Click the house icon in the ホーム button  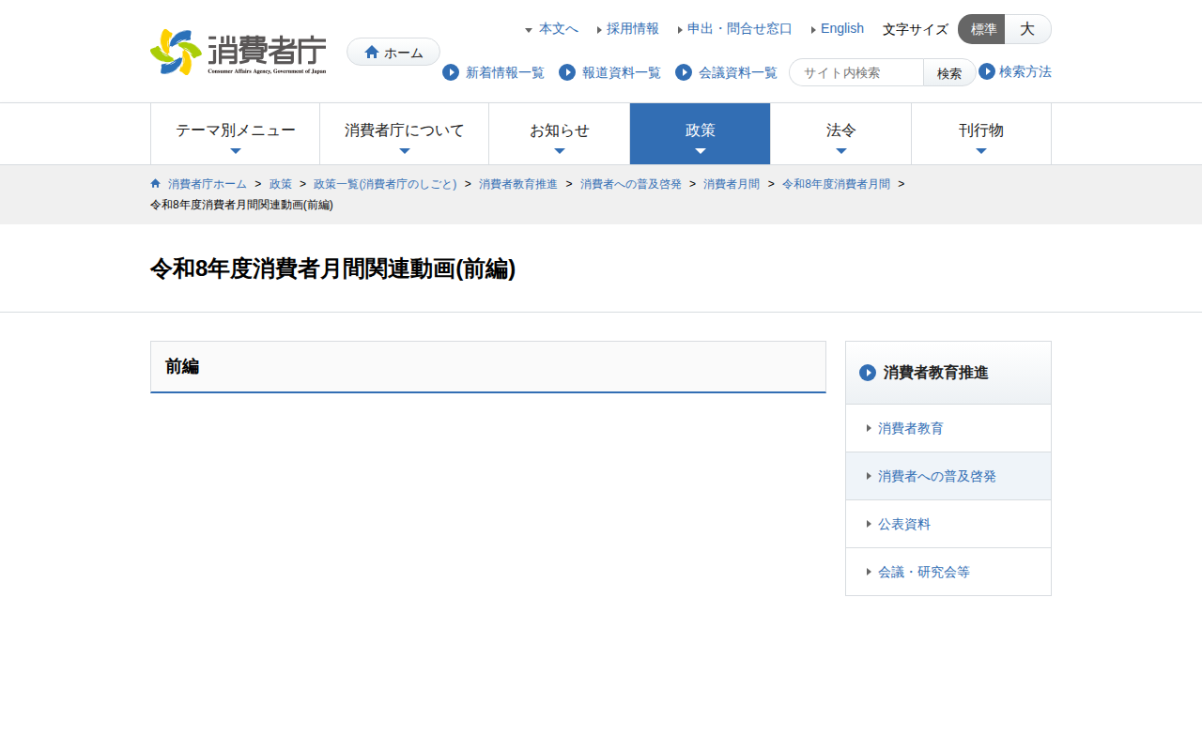[372, 52]
